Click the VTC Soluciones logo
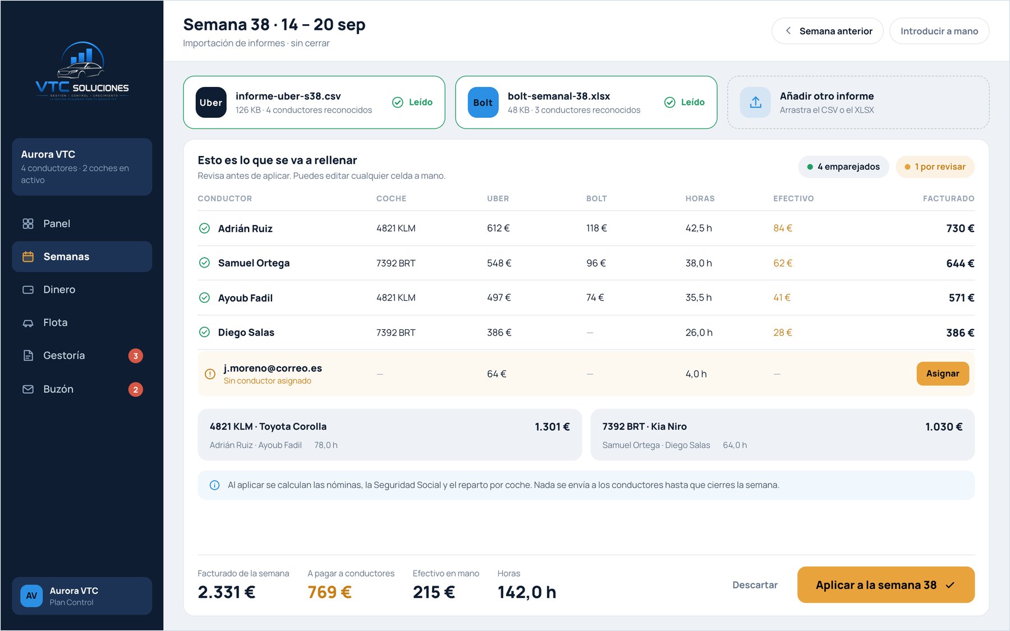Viewport: 1010px width, 631px height. pos(82,71)
